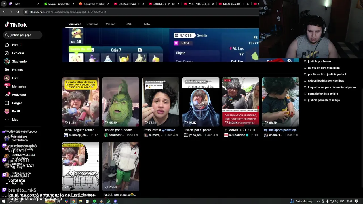363x204 pixels.
Task: Open Para ti home feed
Action: tap(13, 45)
